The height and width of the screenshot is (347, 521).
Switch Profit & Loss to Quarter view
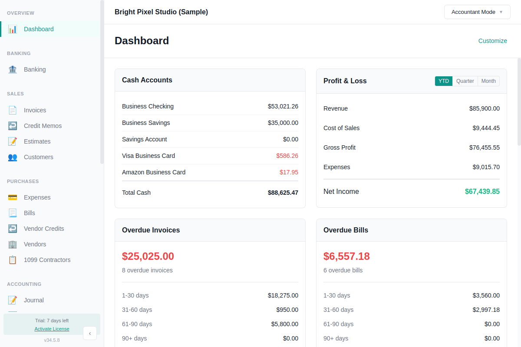coord(465,81)
